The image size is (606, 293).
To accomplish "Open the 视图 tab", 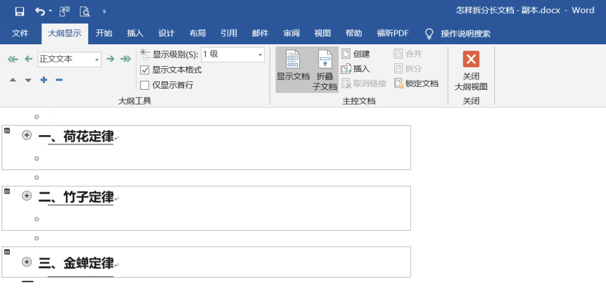I will pyautogui.click(x=322, y=34).
